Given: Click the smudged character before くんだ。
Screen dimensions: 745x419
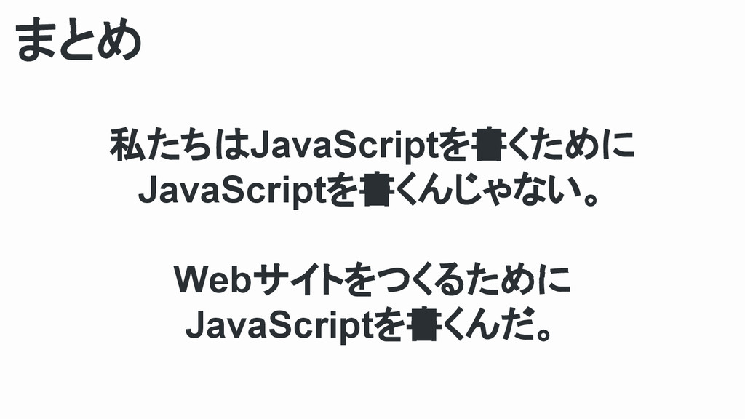Looking at the screenshot, I should [x=423, y=325].
